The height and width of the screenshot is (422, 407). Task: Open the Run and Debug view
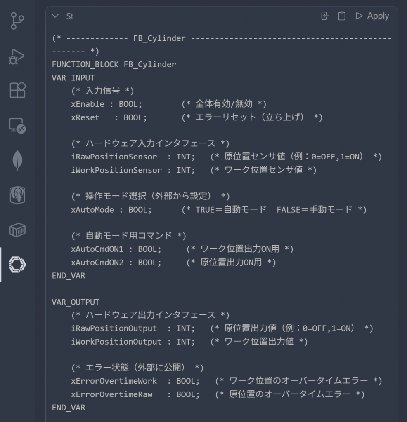(17, 56)
